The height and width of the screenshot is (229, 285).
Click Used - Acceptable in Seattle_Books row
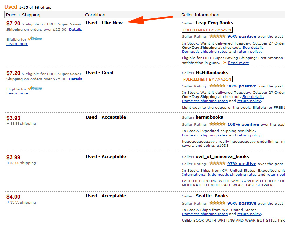click(106, 196)
